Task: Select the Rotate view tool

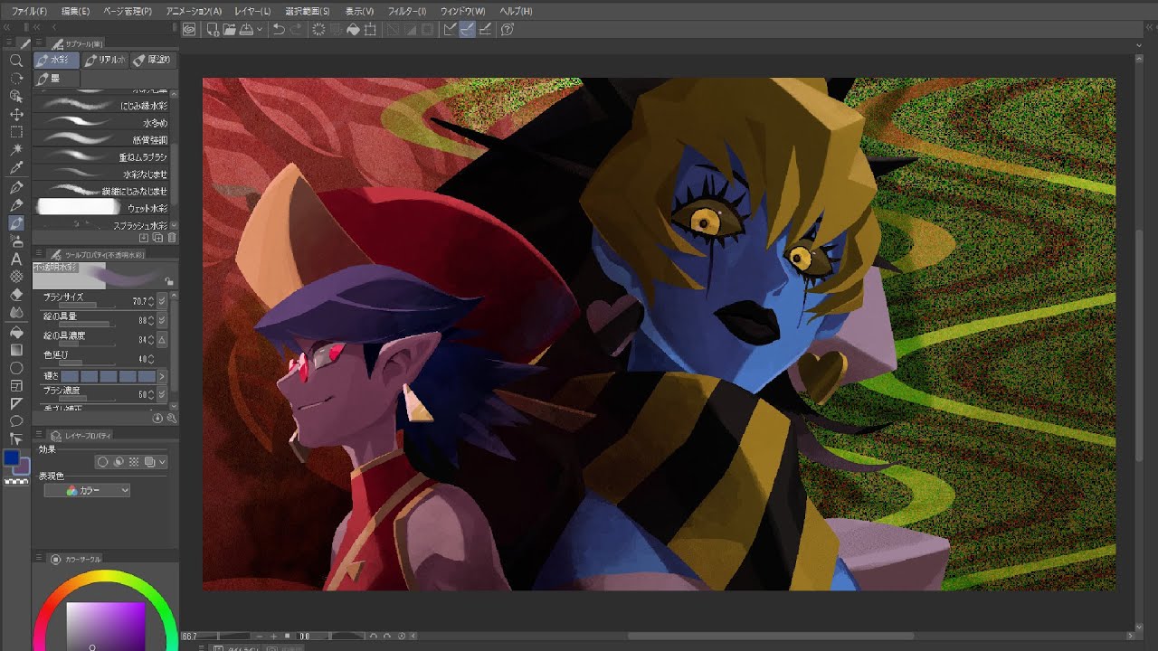Action: (16, 79)
